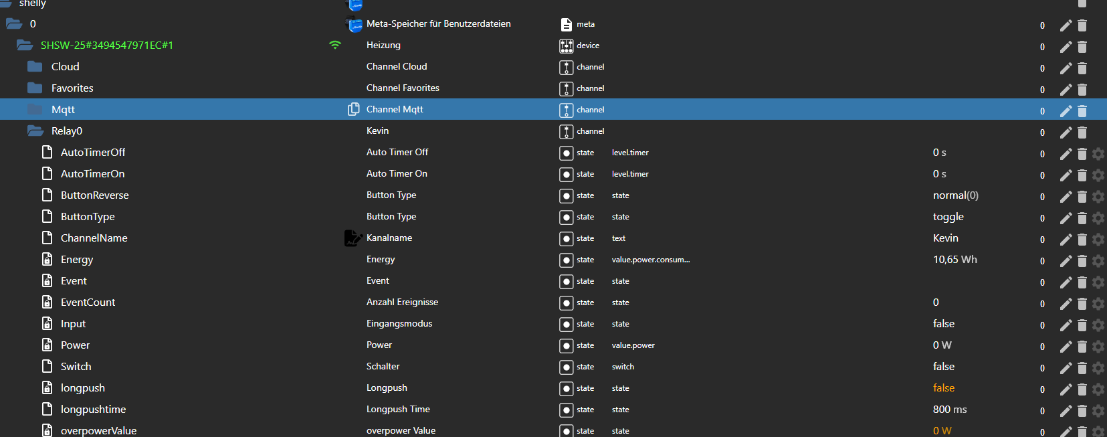Select the ChannelName tree entry

click(x=94, y=238)
